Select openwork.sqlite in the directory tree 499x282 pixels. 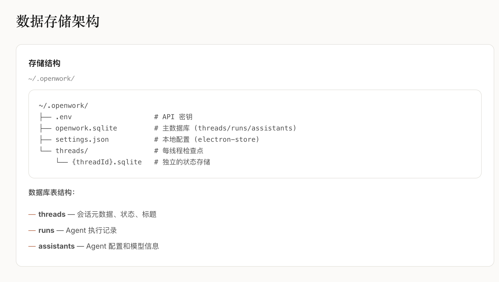86,128
